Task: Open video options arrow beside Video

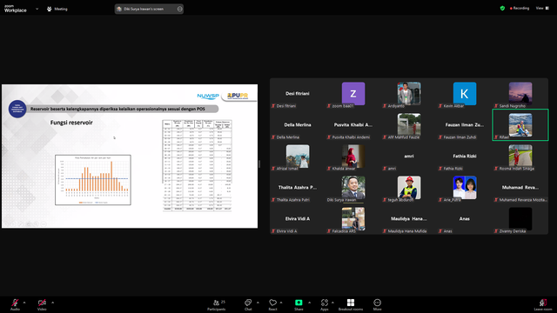Action: point(52,303)
